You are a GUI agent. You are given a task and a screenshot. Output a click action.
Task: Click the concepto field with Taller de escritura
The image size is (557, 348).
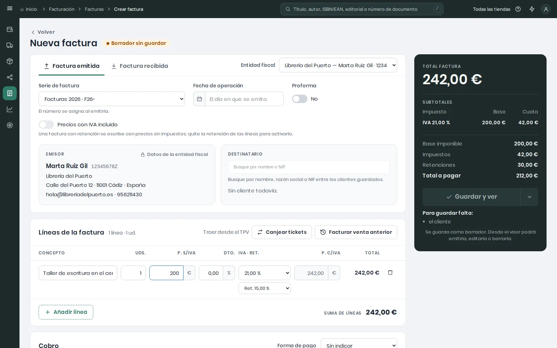78,273
